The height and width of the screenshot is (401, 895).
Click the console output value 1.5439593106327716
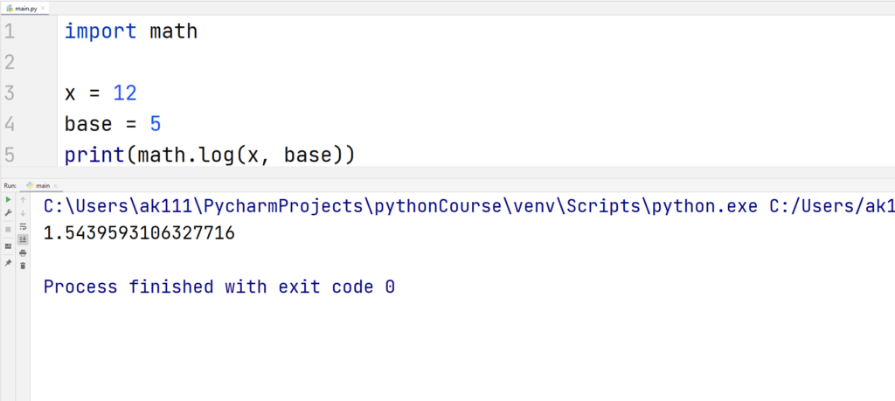139,232
